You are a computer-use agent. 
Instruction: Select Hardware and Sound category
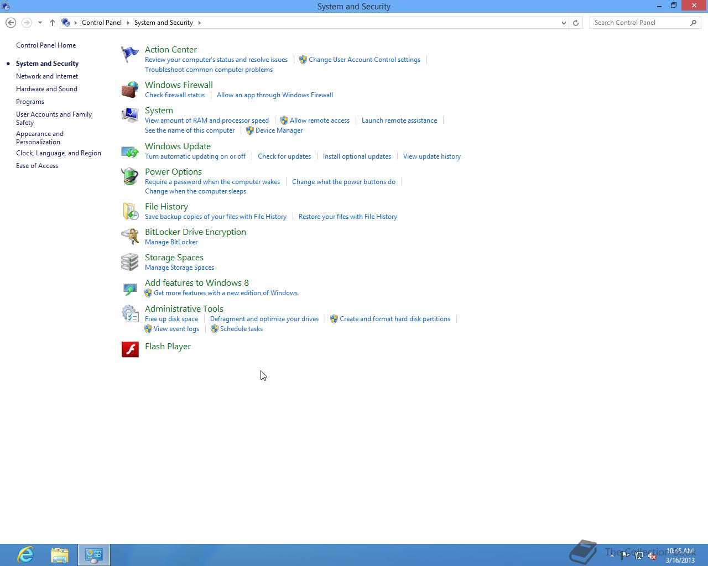[x=46, y=89]
